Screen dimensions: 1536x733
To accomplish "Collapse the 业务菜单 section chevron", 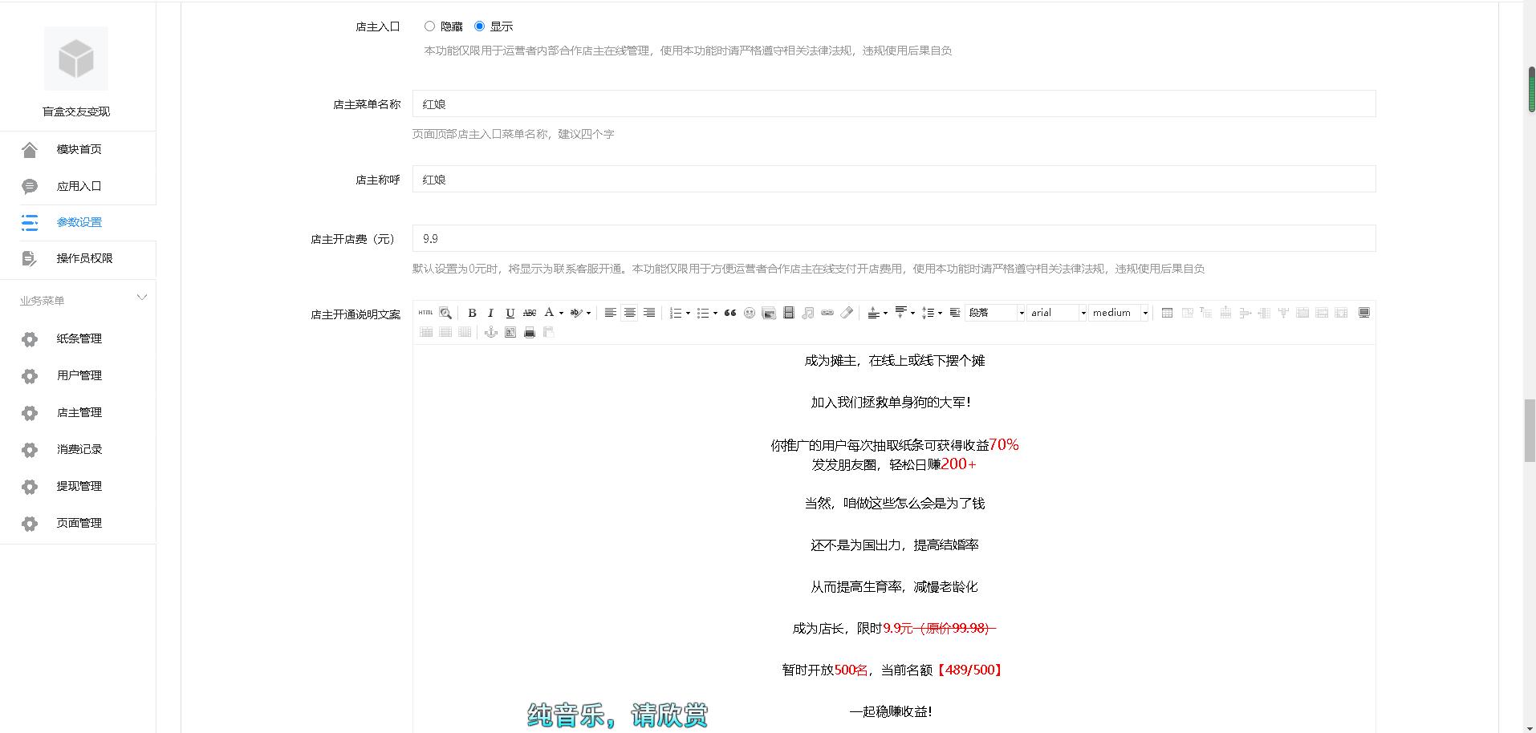I will [142, 297].
